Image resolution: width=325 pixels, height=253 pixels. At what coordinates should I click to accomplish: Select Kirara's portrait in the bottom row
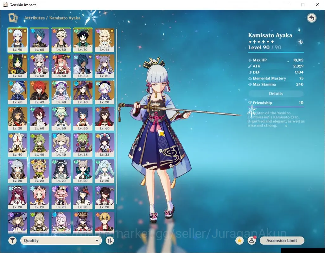(39, 223)
